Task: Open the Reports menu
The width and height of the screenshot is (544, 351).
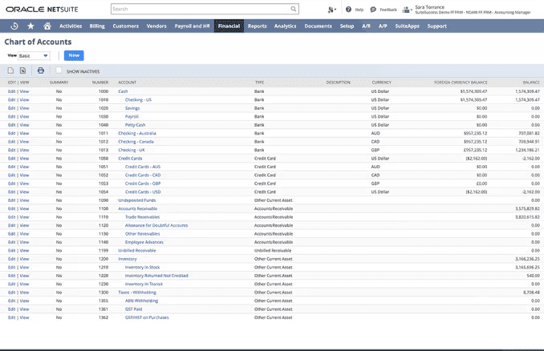Action: (257, 26)
